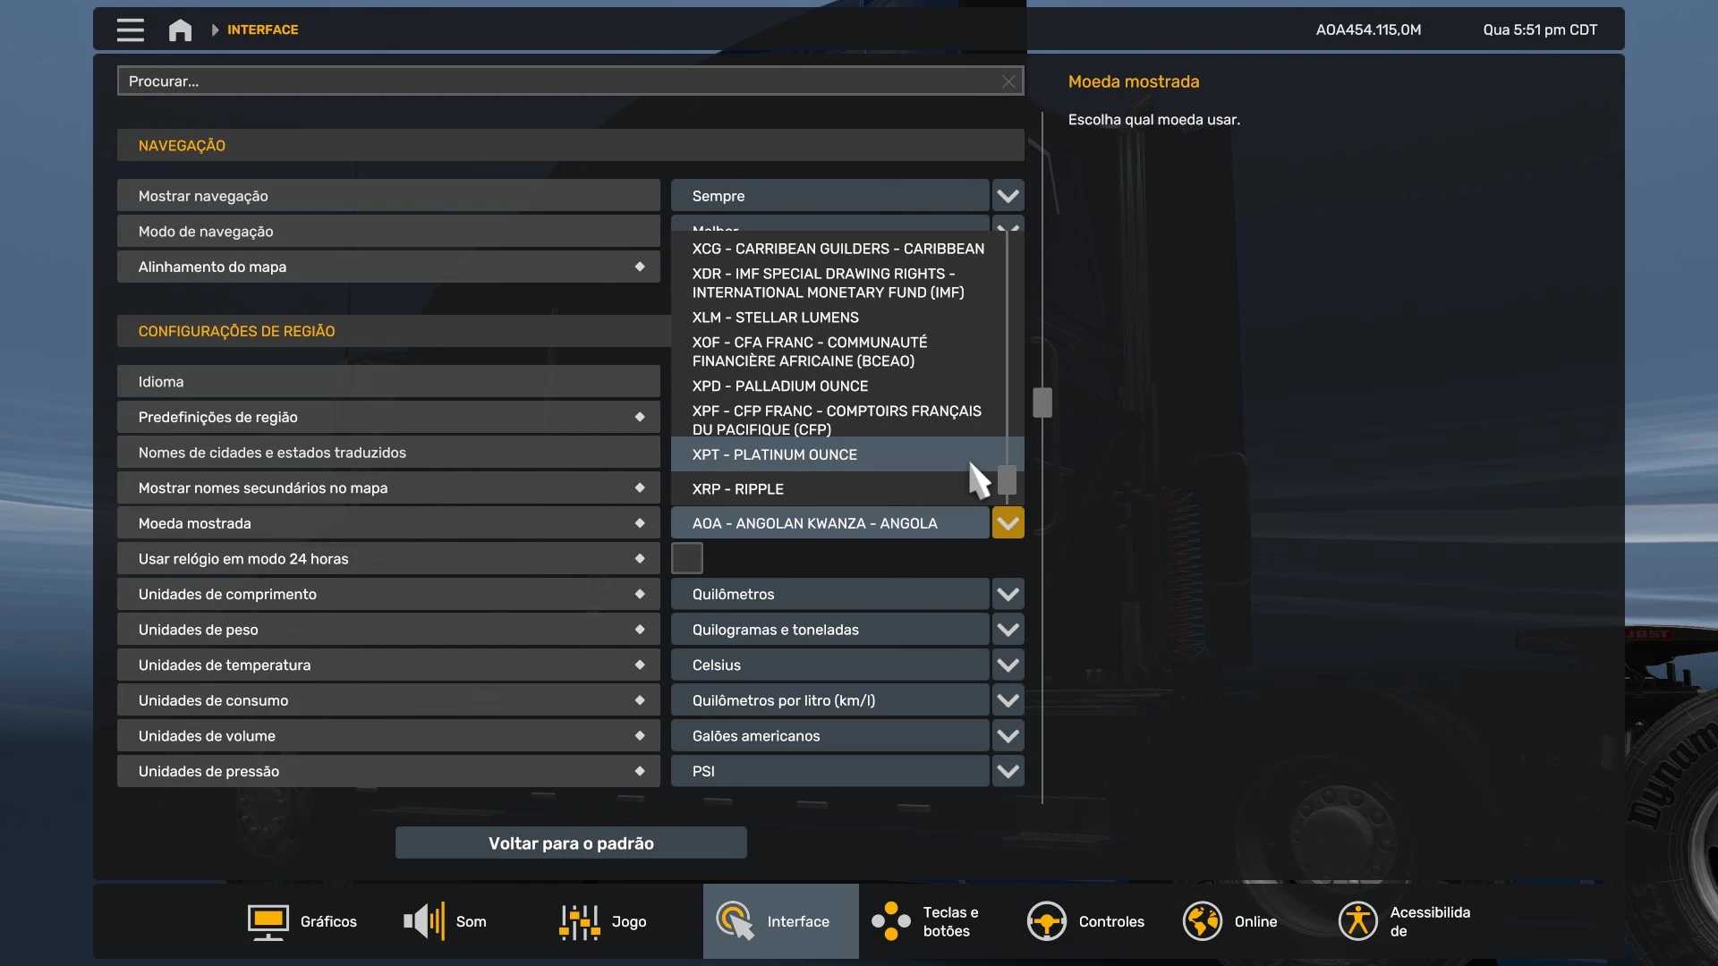Image resolution: width=1718 pixels, height=966 pixels.
Task: Open the hamburger menu icon
Action: [x=130, y=30]
